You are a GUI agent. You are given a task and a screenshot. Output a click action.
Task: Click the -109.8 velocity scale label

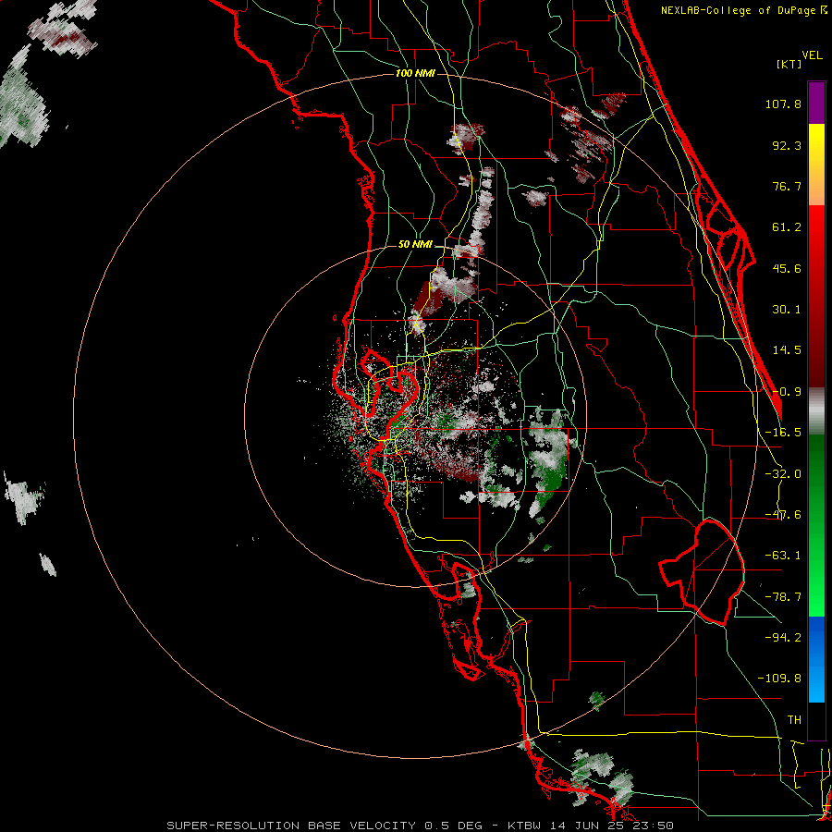tap(779, 679)
